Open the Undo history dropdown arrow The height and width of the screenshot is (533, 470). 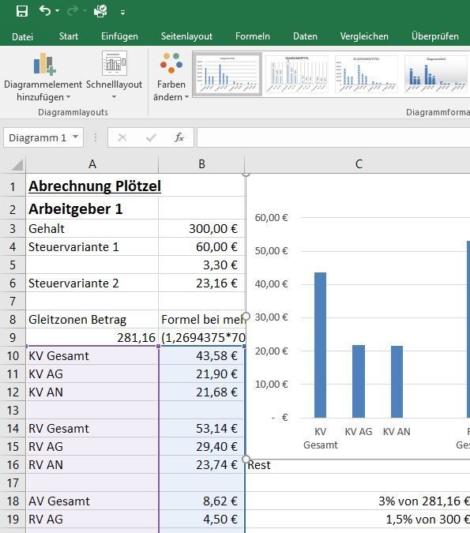[x=57, y=11]
